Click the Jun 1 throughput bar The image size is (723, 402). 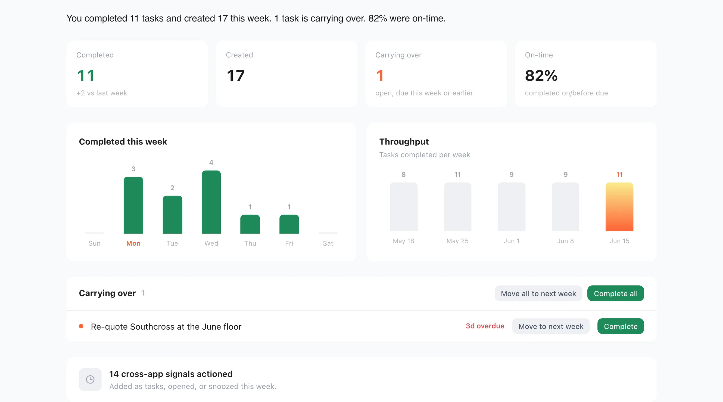click(x=511, y=207)
